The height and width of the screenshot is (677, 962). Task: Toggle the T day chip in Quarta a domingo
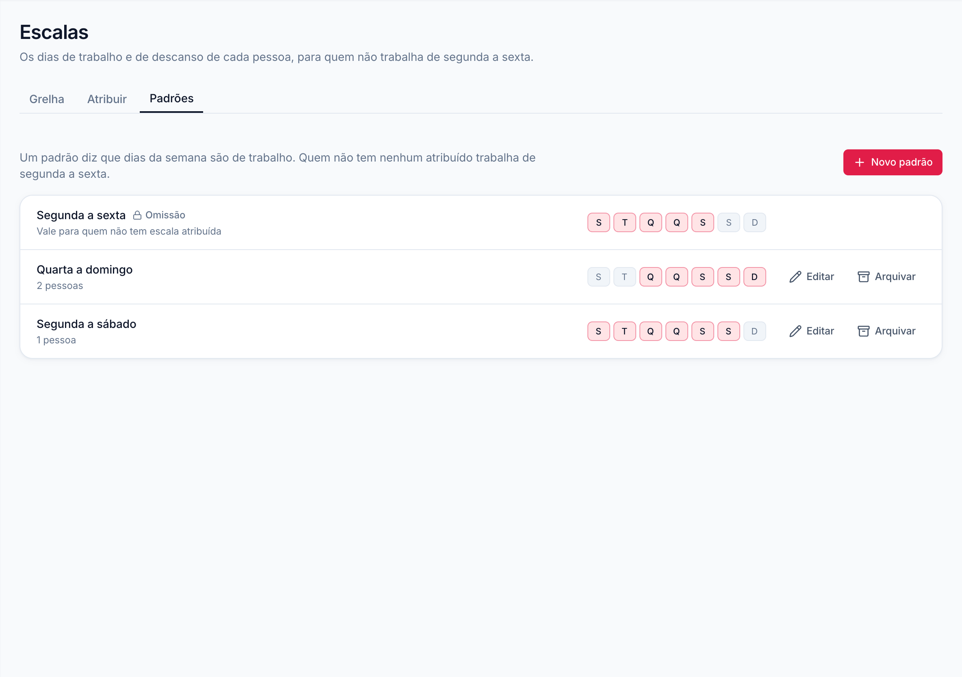coord(624,277)
